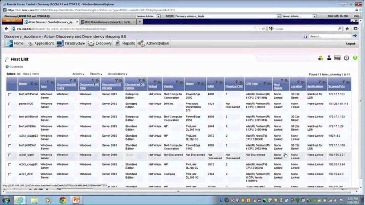Tick checkbox for host w2k8_sql01

pyautogui.click(x=9, y=155)
